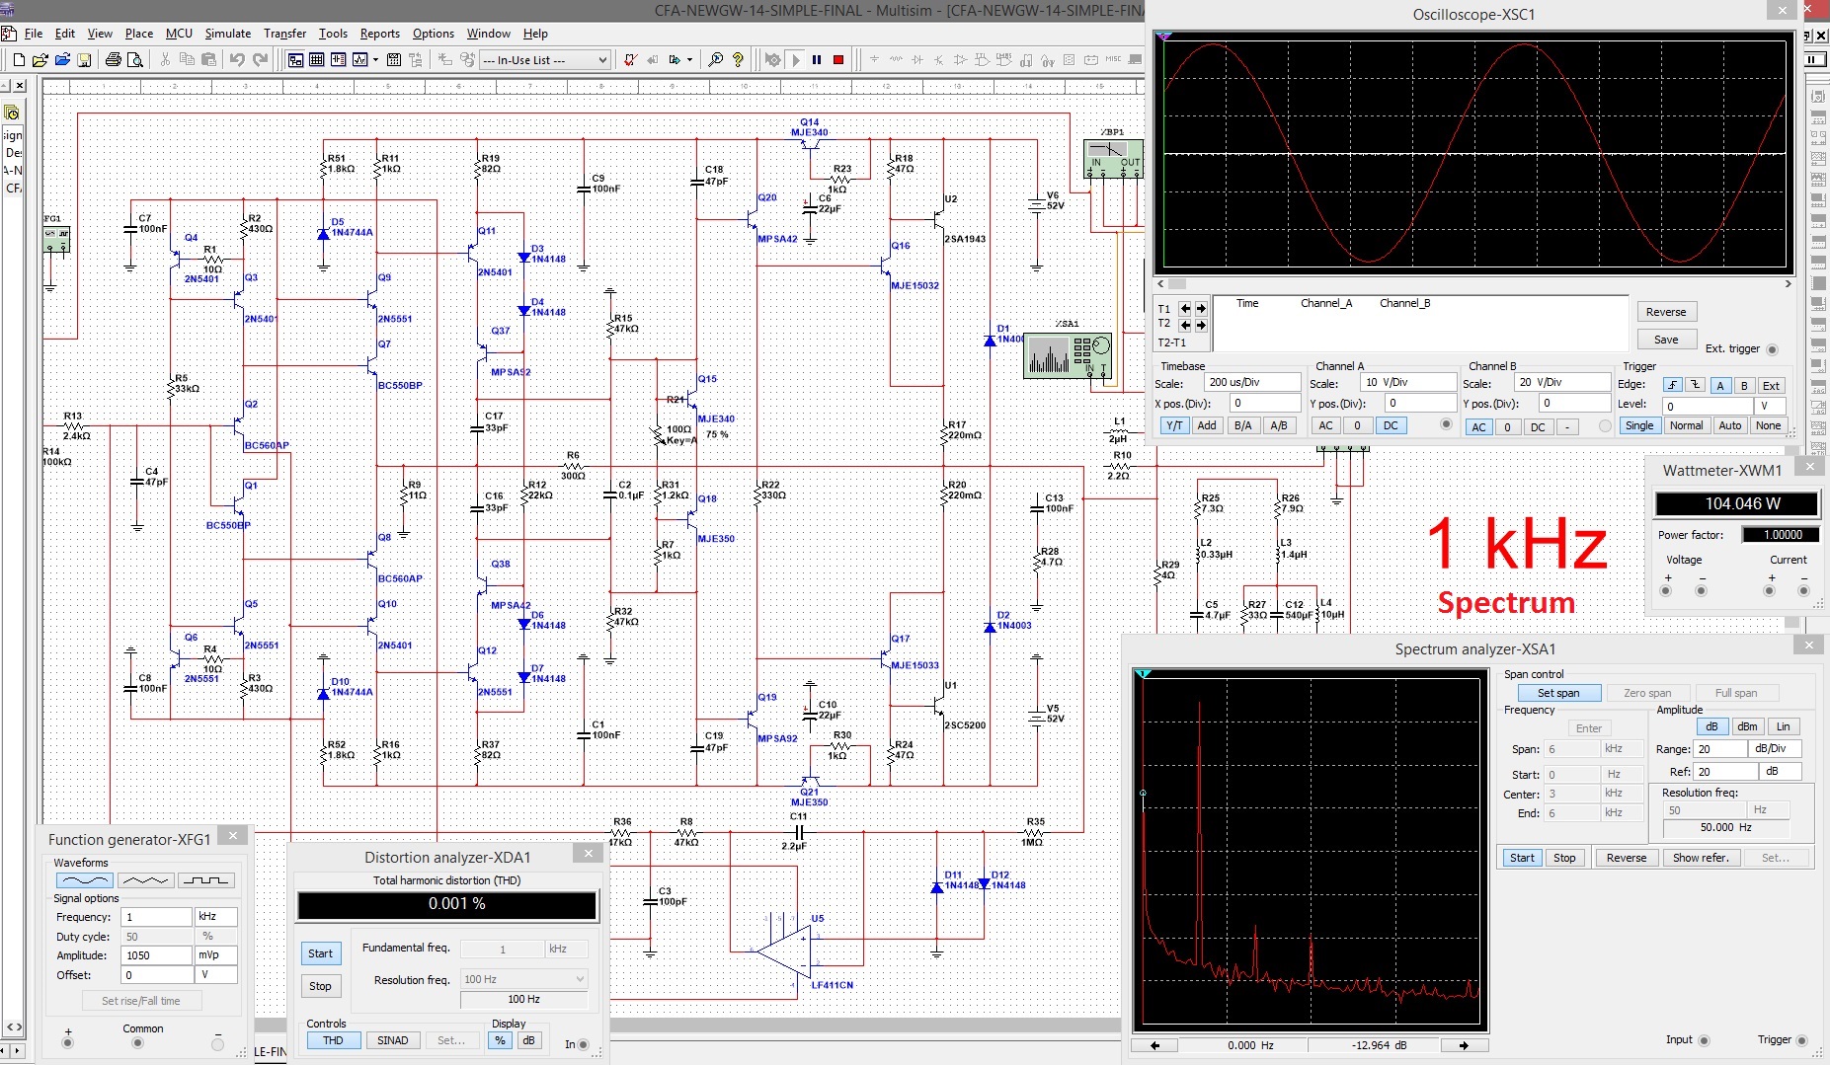Set distortion analyzer display to dB
This screenshot has width=1830, height=1065.
pos(529,1040)
